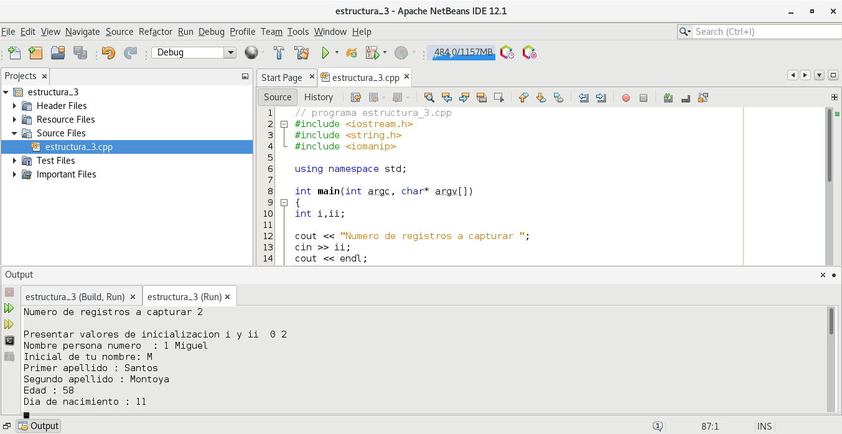Click the Build Project hammer icon
This screenshot has height=434, width=842.
click(x=280, y=53)
